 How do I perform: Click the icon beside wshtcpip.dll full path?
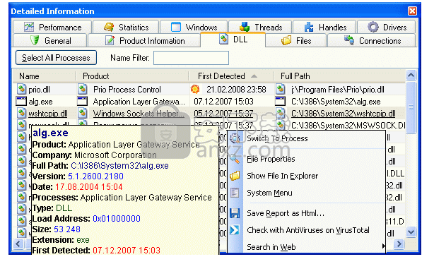coord(281,113)
